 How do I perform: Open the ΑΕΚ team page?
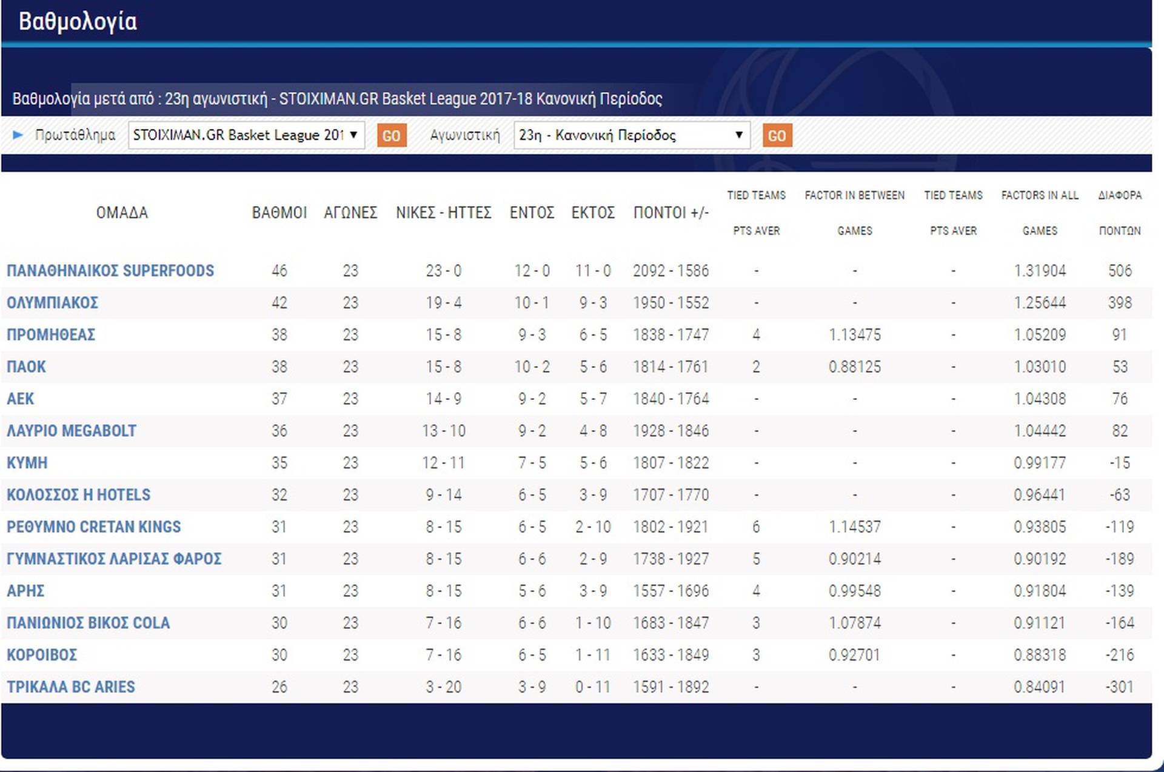pyautogui.click(x=20, y=399)
